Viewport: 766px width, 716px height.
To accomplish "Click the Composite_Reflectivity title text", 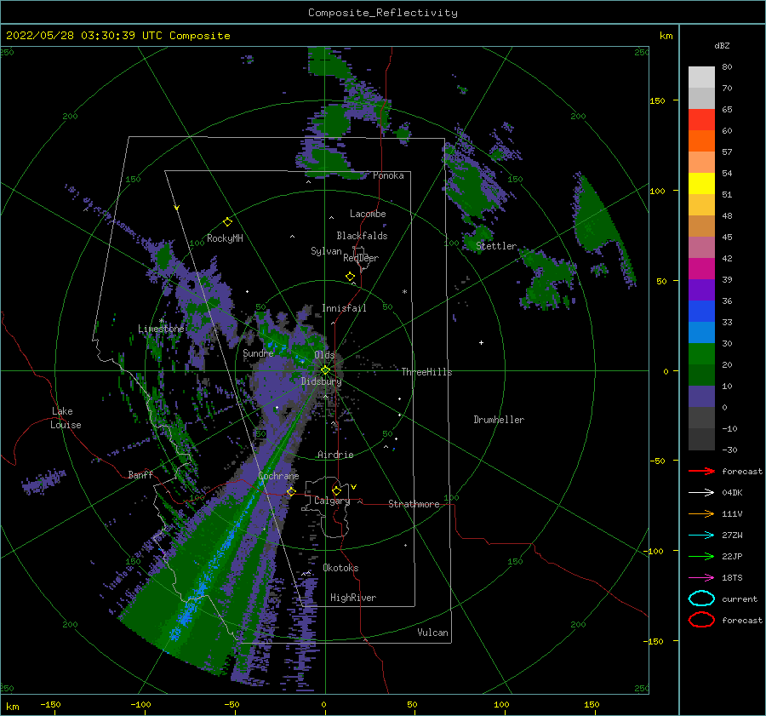I will coord(383,13).
